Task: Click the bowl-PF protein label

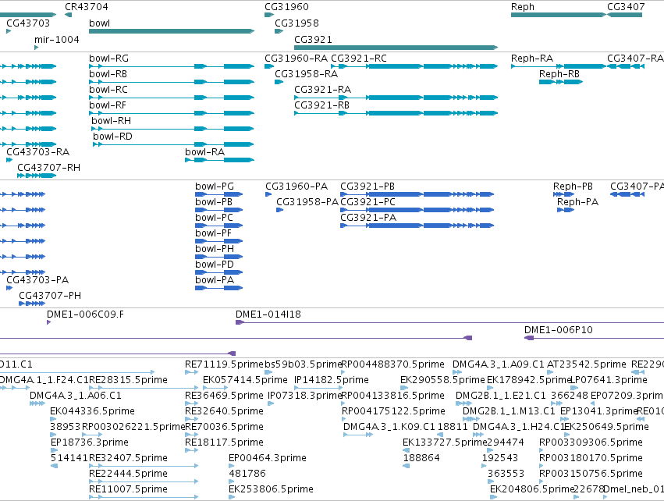Action: 214,233
